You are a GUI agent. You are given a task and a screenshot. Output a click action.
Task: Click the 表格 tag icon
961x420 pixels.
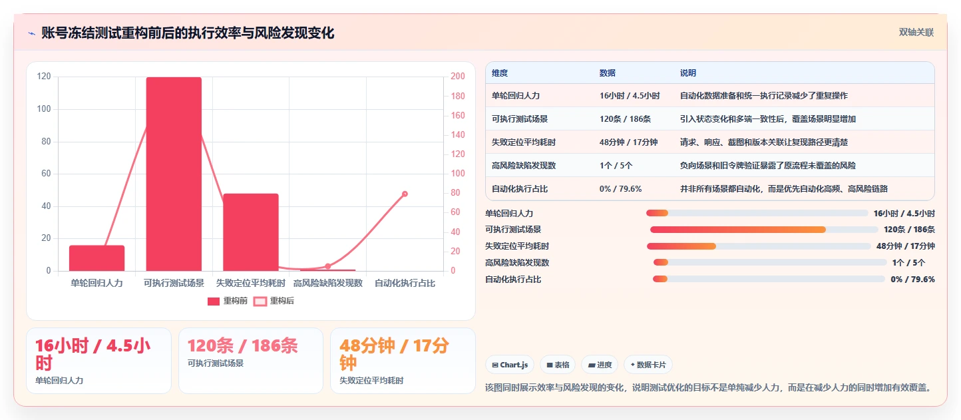(549, 365)
